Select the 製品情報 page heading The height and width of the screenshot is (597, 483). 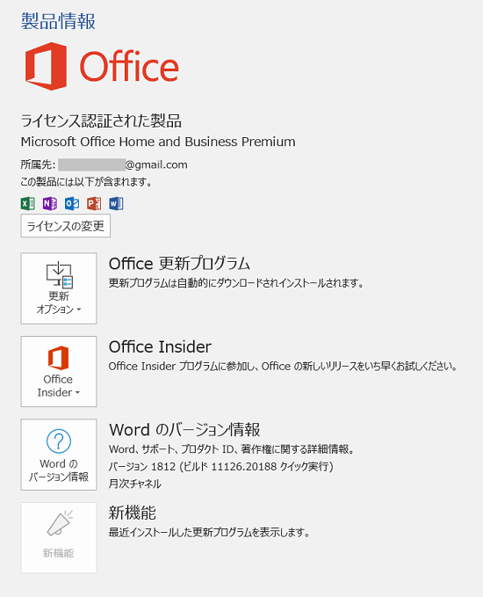click(58, 21)
